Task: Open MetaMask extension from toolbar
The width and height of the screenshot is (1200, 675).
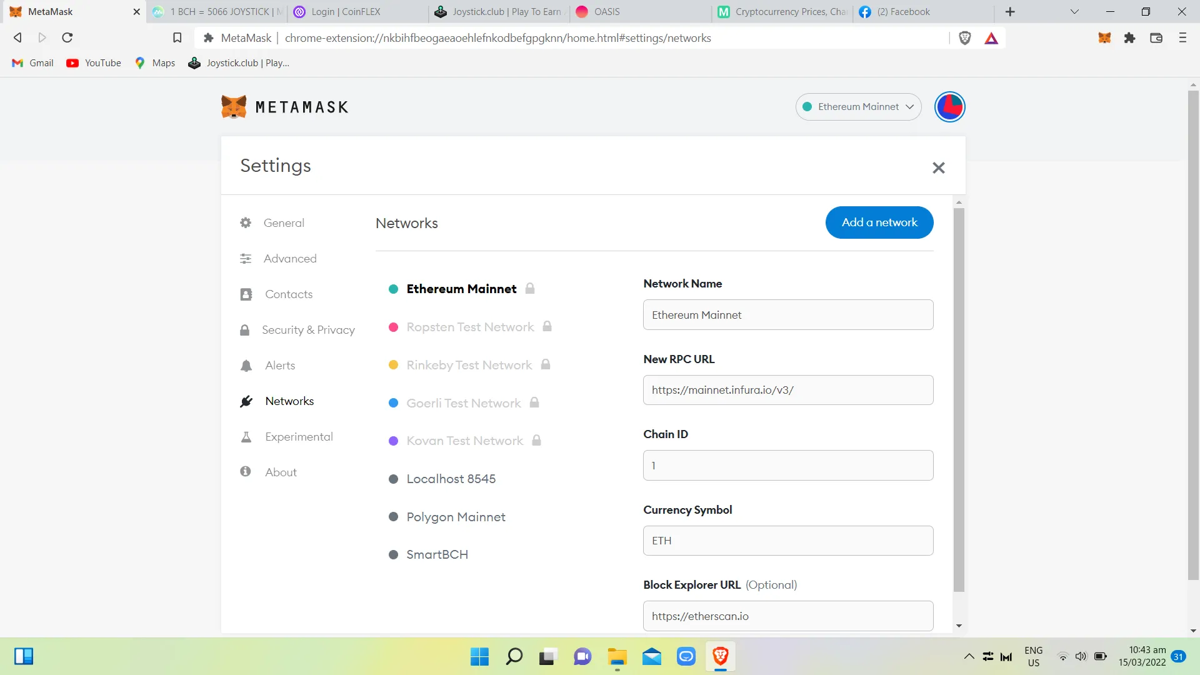Action: (1104, 38)
